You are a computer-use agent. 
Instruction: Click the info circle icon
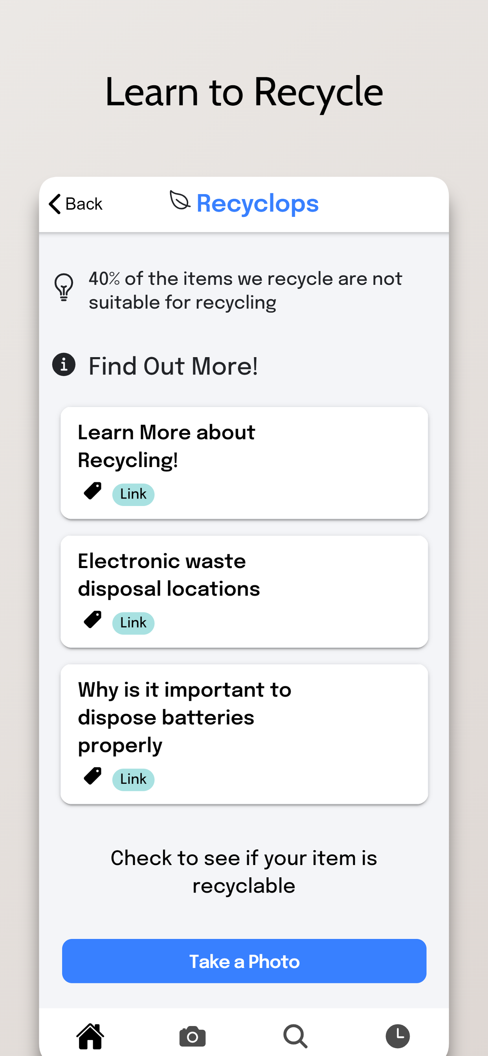click(64, 364)
